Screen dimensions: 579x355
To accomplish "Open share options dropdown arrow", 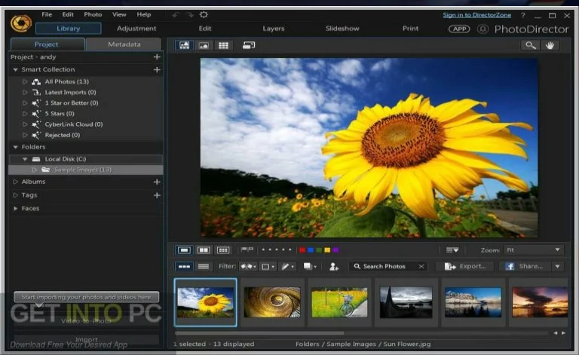I will [558, 266].
